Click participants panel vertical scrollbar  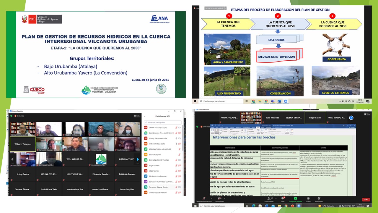coord(183,138)
